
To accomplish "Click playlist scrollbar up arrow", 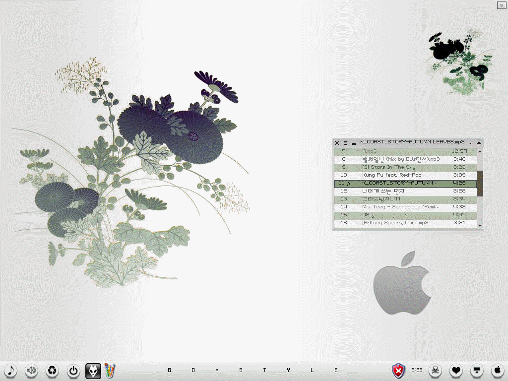I will (479, 151).
